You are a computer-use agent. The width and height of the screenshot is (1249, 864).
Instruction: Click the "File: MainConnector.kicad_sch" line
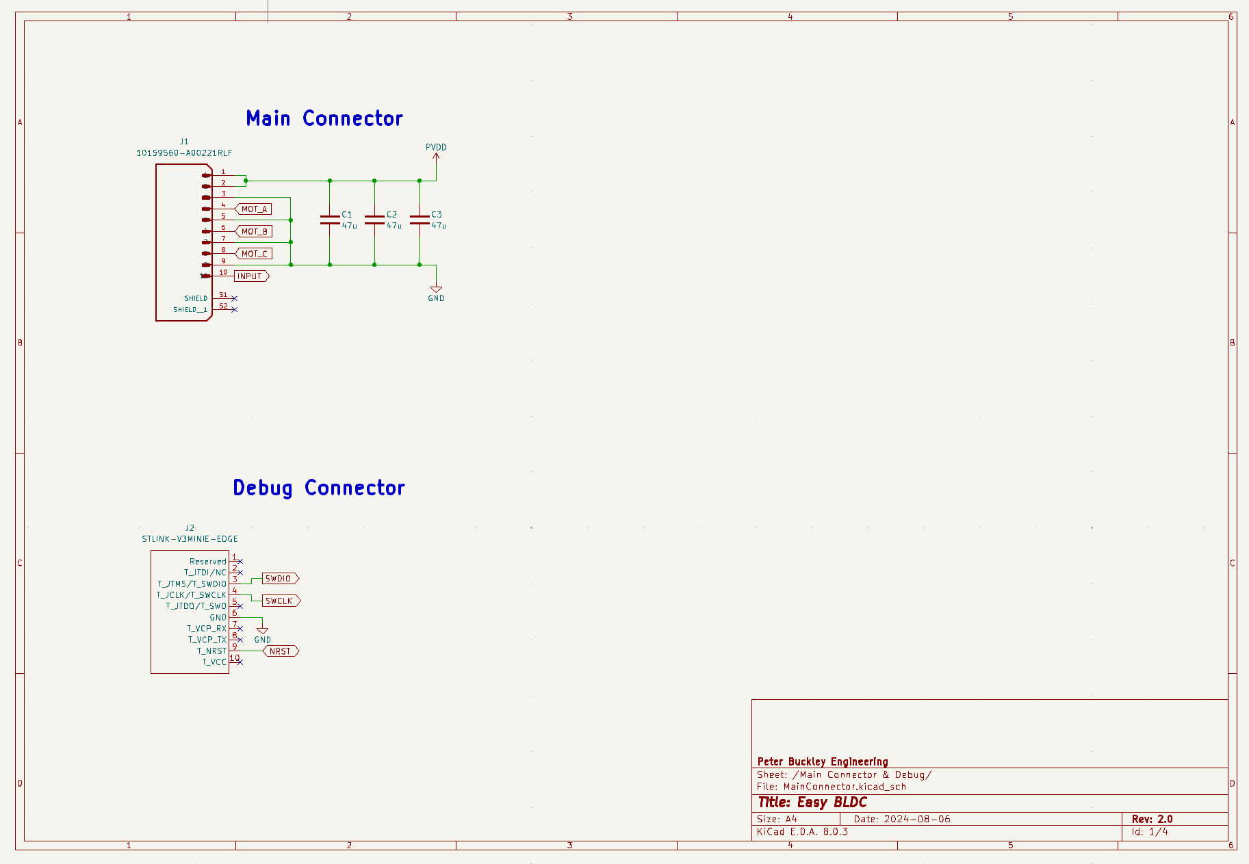click(832, 787)
